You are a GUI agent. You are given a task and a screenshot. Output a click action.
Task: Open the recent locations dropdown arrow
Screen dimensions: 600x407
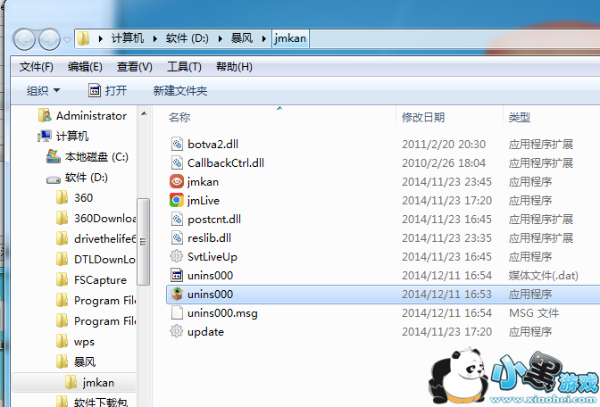67,39
